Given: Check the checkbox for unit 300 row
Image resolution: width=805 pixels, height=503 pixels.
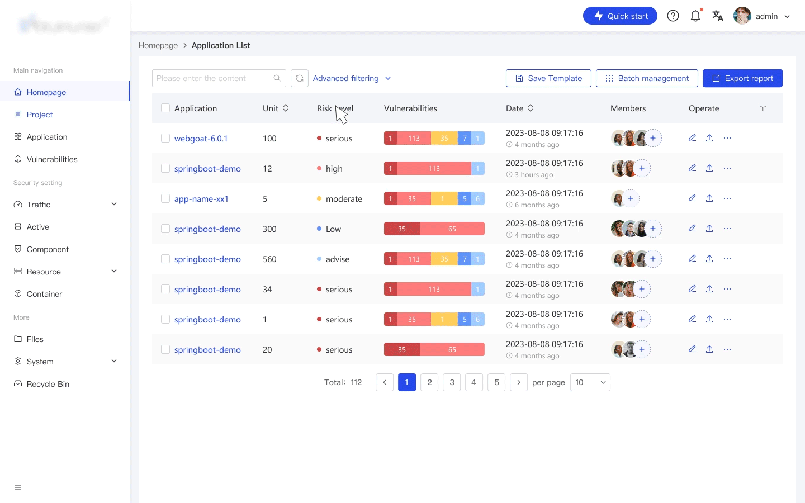Looking at the screenshot, I should (x=165, y=229).
